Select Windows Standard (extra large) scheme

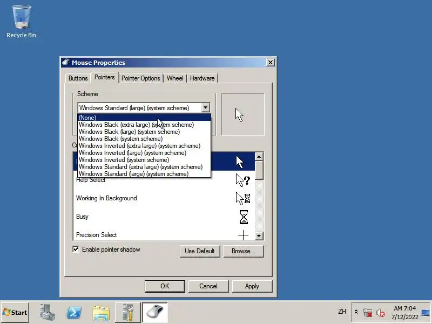coord(144,167)
